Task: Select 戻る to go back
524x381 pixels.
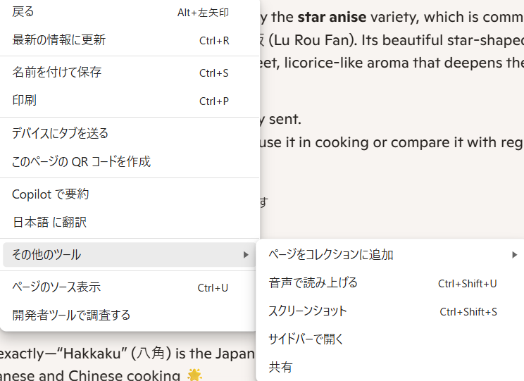Action: (130, 12)
